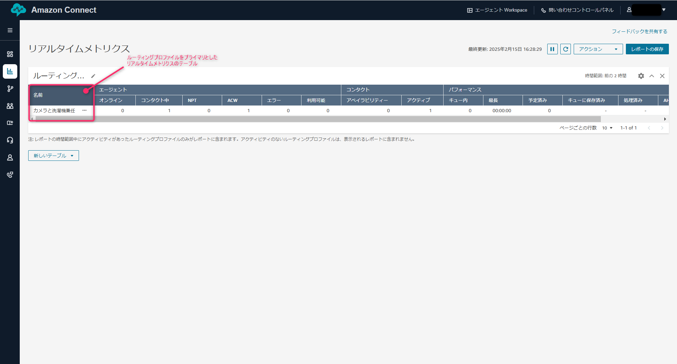Open 問い合わせコントロールパネル

pyautogui.click(x=577, y=10)
